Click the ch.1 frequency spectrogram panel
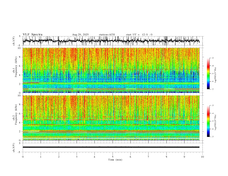This screenshot has height=176, width=228. pyautogui.click(x=111, y=70)
